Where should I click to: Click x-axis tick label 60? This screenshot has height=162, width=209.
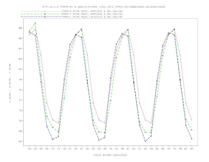[x=145, y=149]
